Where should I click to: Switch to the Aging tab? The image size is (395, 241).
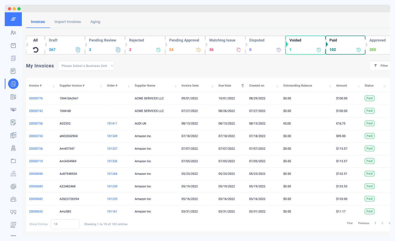95,22
